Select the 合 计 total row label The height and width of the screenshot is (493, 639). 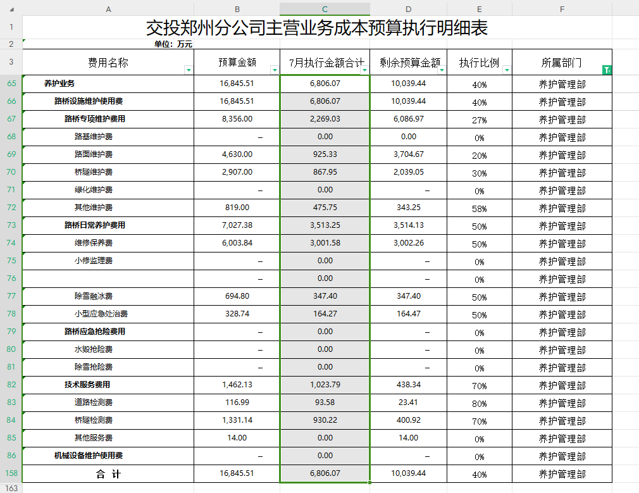(x=108, y=474)
